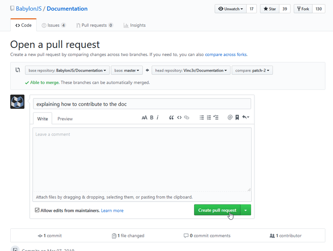Click the contributor people icon
The image size is (333, 251).
coord(272,236)
